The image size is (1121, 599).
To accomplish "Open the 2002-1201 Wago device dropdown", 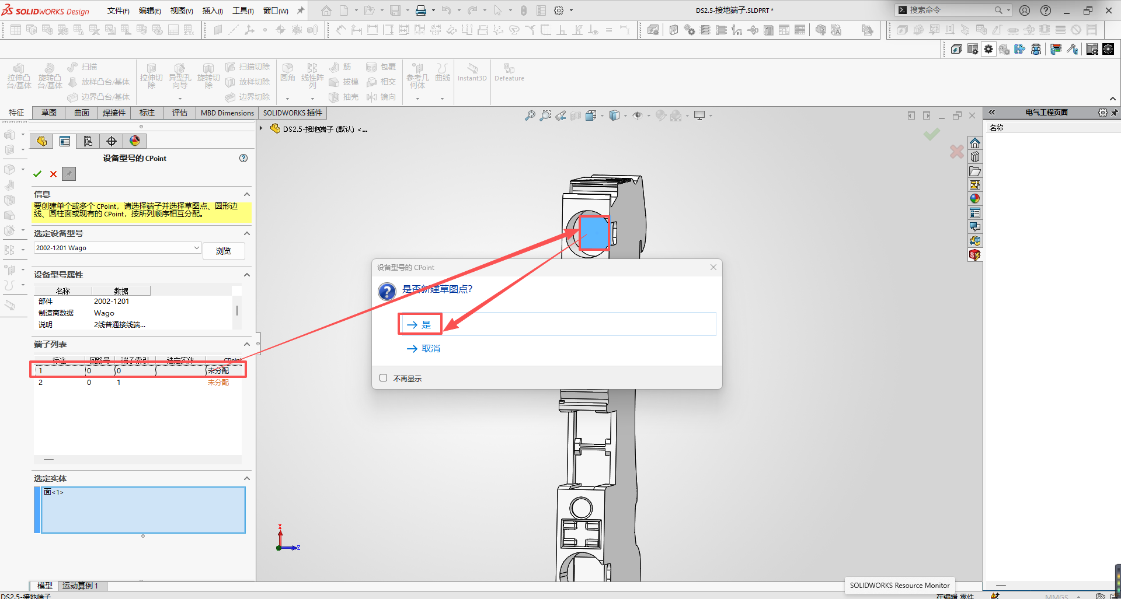I will click(x=196, y=248).
